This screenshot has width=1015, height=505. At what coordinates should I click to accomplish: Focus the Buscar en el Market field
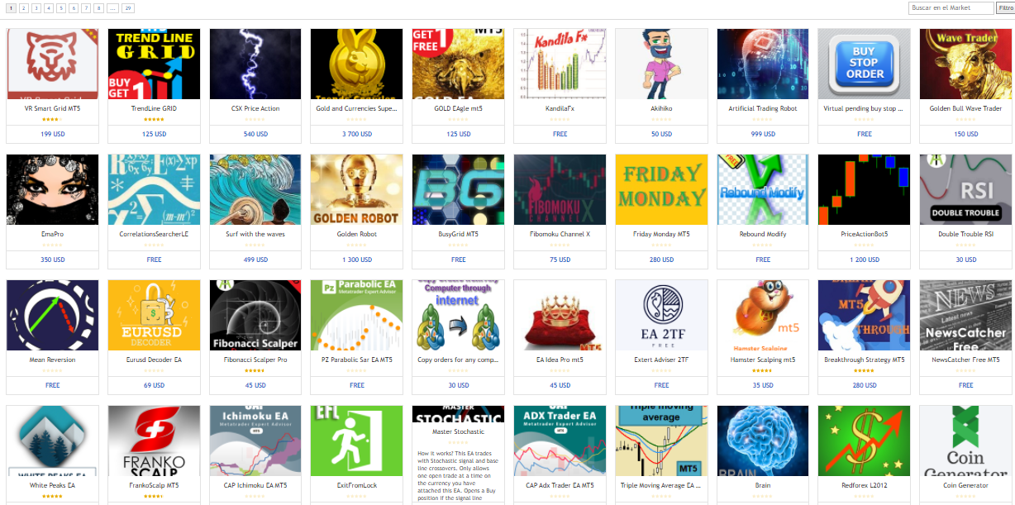point(951,8)
